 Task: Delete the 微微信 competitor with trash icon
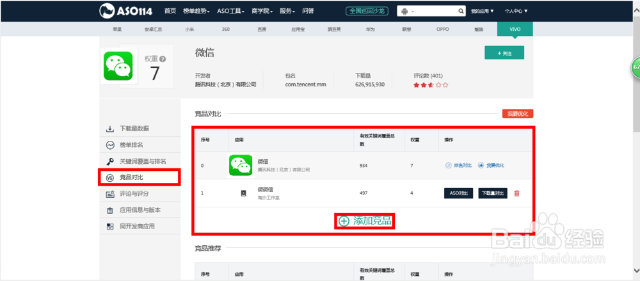click(x=516, y=193)
